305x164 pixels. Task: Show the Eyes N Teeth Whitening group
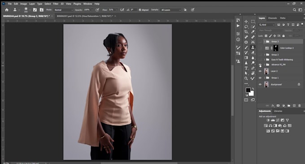pos(260,60)
